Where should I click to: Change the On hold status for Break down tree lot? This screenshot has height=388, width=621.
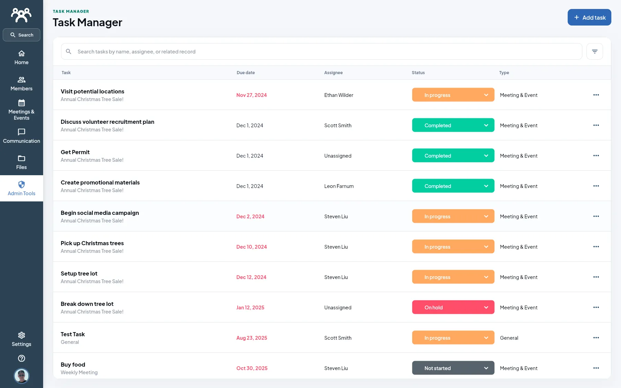[x=453, y=307]
